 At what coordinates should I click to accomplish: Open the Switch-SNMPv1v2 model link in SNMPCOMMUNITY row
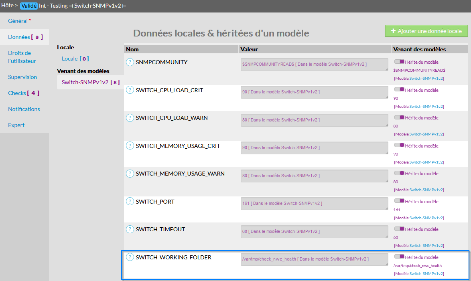pos(426,79)
